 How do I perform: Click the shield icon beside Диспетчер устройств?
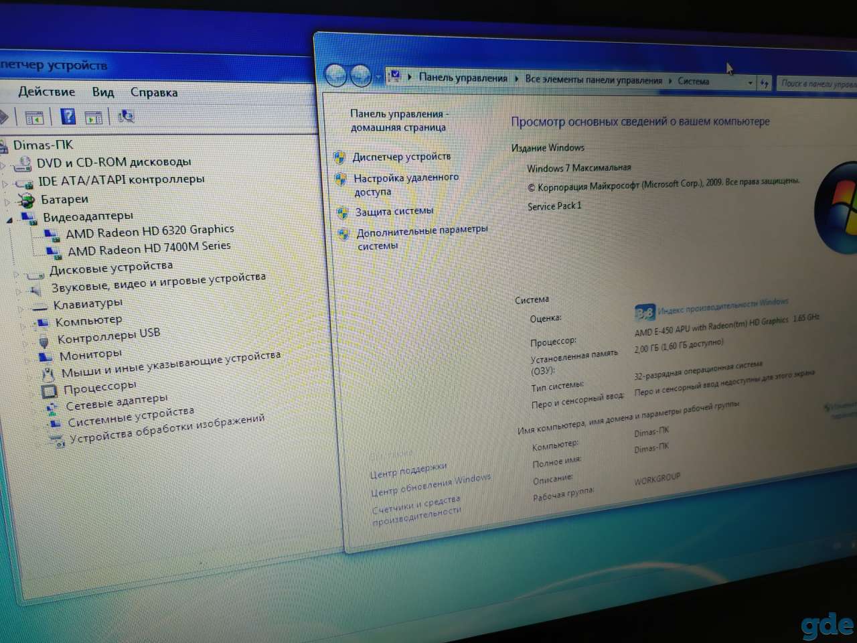coord(340,158)
